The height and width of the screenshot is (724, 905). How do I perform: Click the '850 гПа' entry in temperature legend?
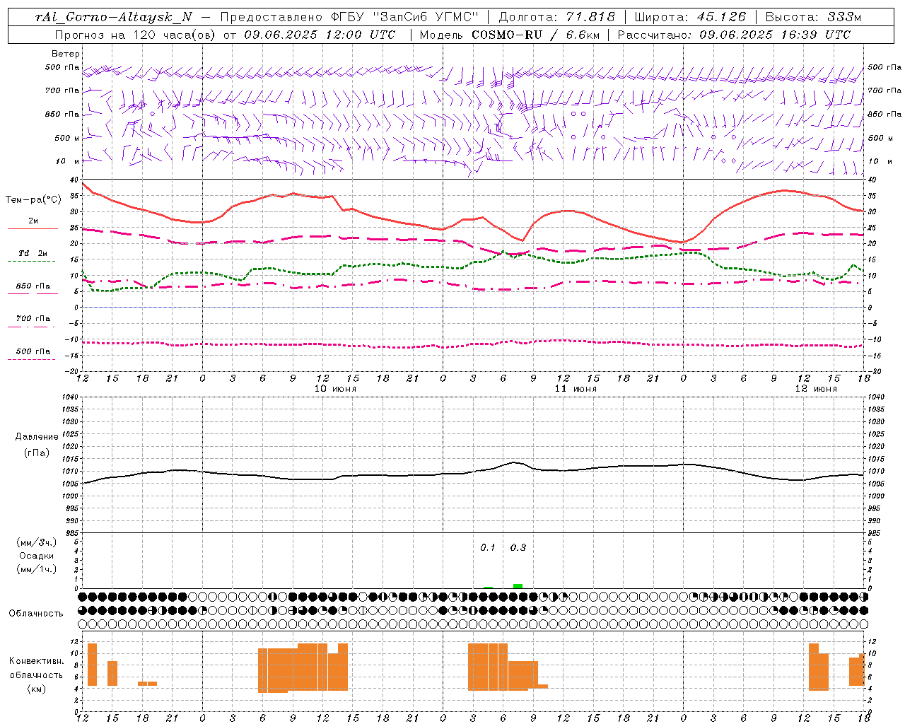click(33, 286)
